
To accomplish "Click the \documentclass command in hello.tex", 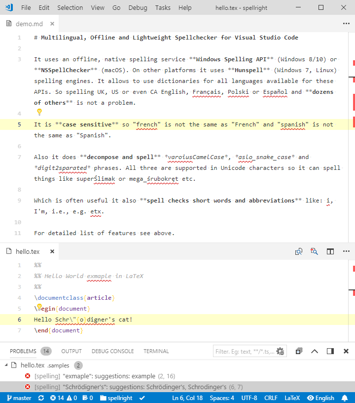I will tap(59, 298).
